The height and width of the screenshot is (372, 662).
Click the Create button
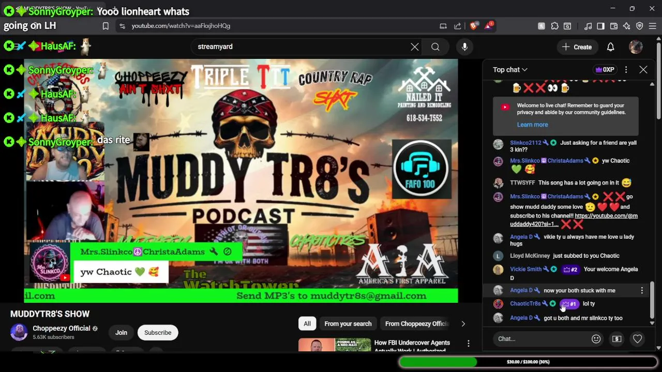pos(577,47)
